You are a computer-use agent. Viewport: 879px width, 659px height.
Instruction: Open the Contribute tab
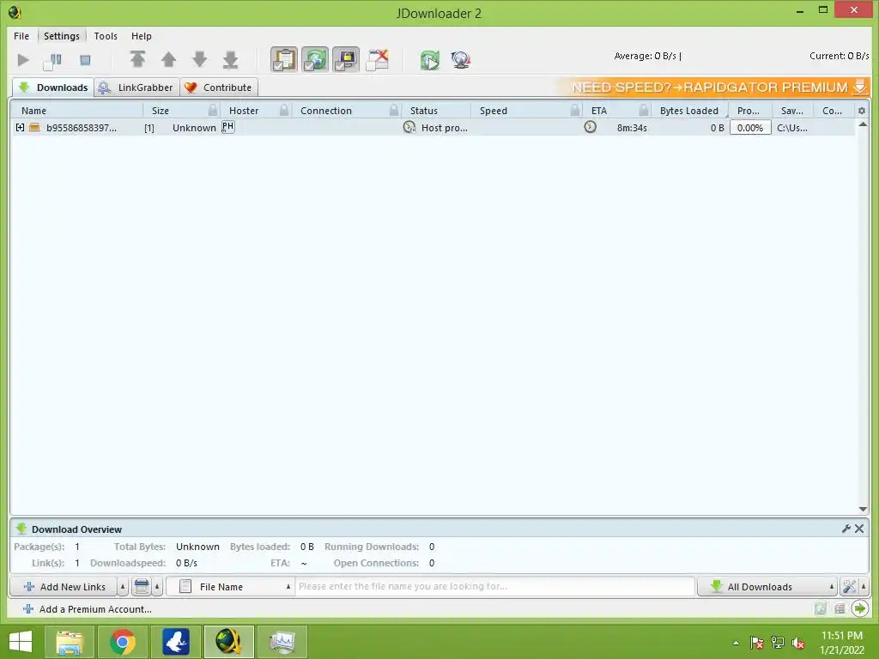coord(219,88)
